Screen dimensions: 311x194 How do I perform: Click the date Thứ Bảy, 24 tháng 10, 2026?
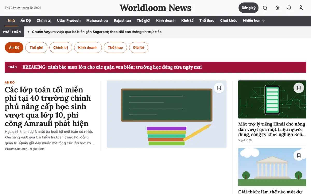point(23,8)
